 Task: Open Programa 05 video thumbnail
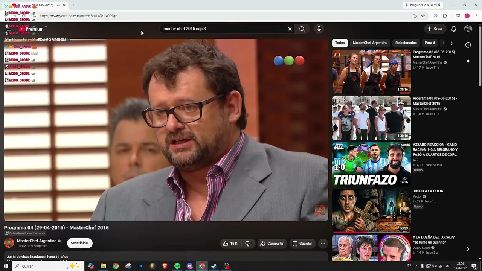pyautogui.click(x=371, y=72)
